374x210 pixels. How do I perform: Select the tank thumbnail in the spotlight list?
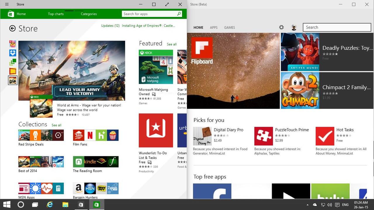pyautogui.click(x=13, y=80)
